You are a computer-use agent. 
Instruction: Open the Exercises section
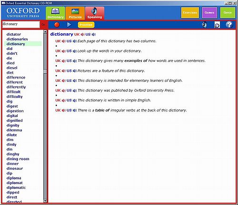tap(190, 12)
